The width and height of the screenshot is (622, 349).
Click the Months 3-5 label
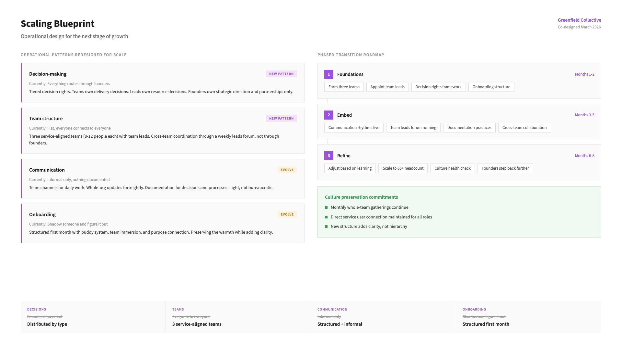[x=584, y=115]
